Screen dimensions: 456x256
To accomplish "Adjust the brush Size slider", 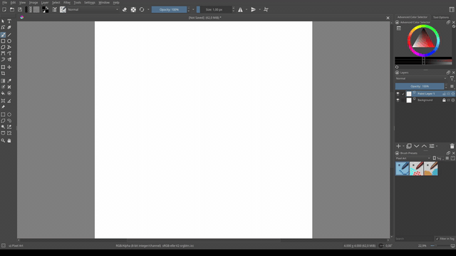I will tap(214, 9).
